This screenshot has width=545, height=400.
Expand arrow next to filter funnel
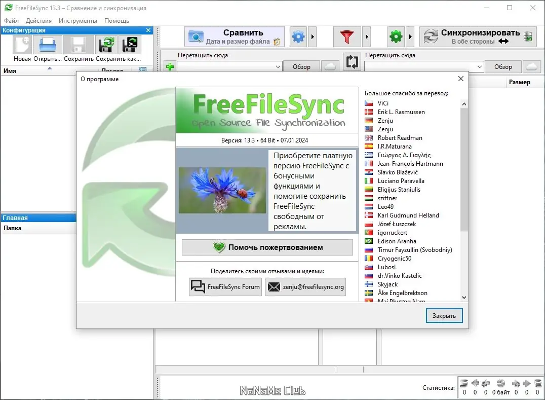pyautogui.click(x=366, y=37)
